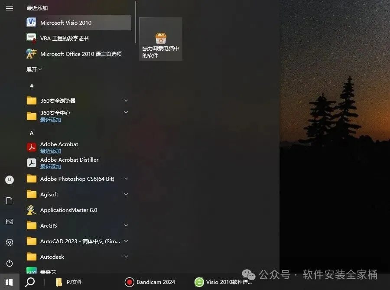The image size is (390, 290).
Task: Open the ArcGIS folder icon
Action: pyautogui.click(x=32, y=225)
